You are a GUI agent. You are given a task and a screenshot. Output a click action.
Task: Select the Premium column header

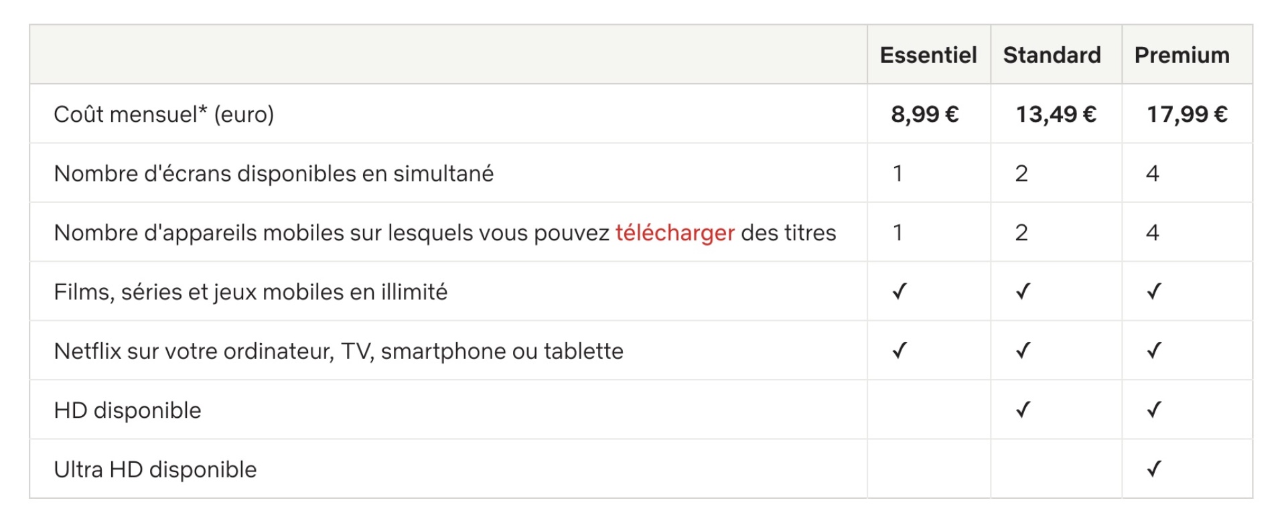point(1182,55)
